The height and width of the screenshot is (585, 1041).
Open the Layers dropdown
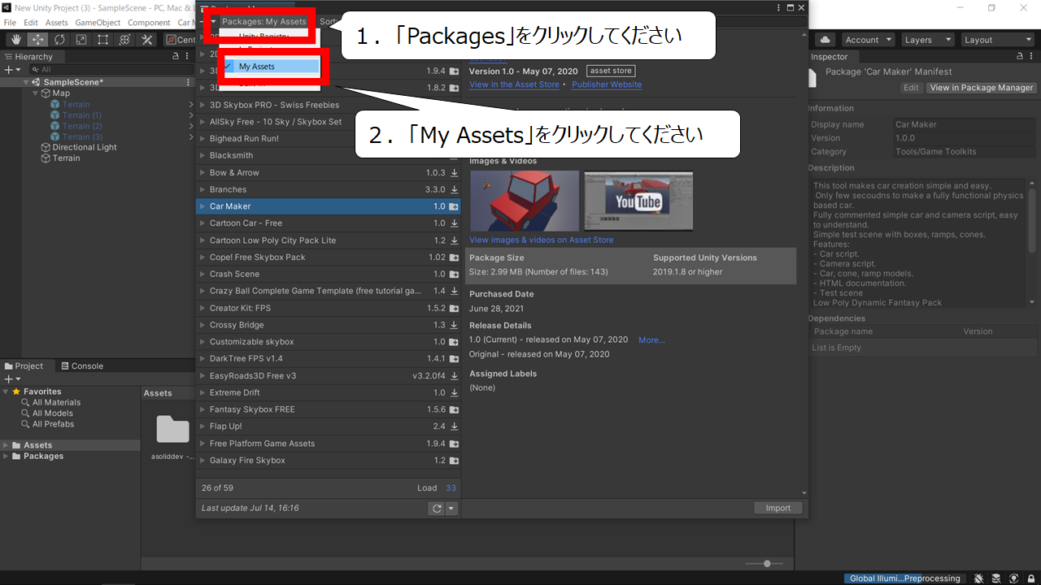(926, 40)
